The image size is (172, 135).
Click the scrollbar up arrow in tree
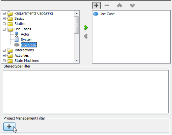77,13
